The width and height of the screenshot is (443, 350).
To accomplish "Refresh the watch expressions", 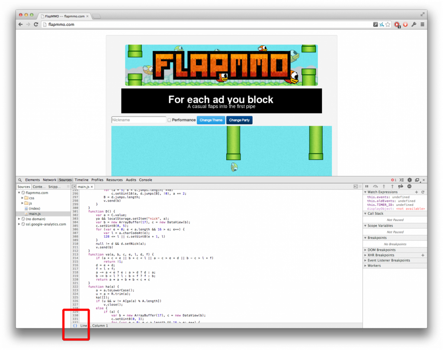I will [423, 192].
